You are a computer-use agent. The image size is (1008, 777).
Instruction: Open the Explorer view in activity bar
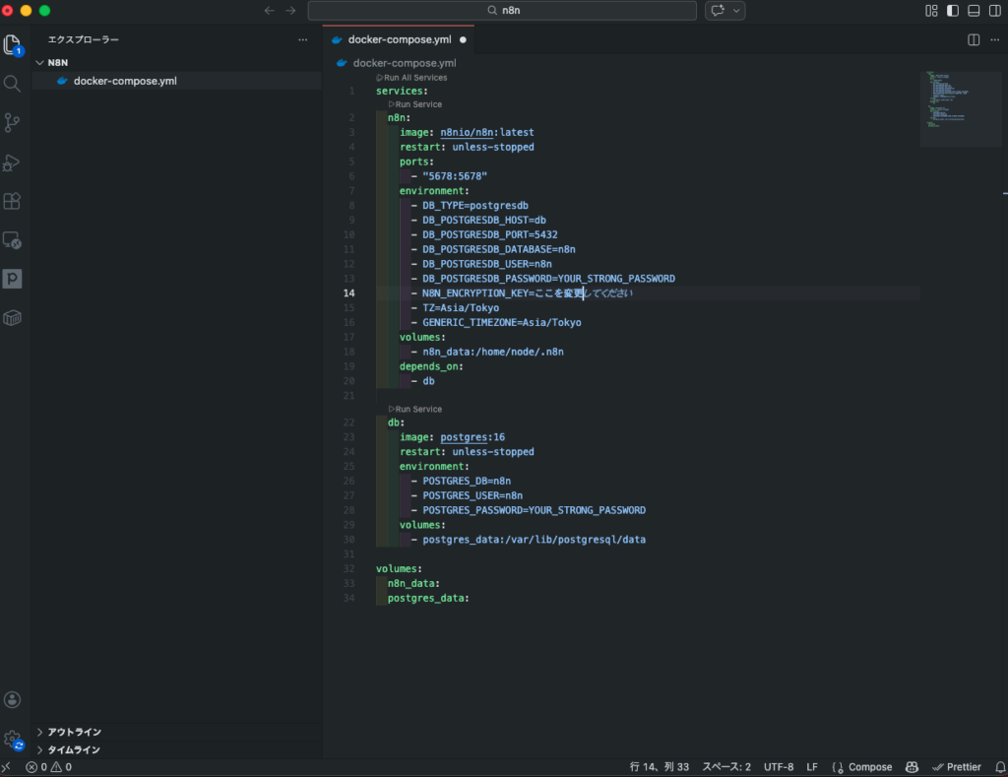12,44
